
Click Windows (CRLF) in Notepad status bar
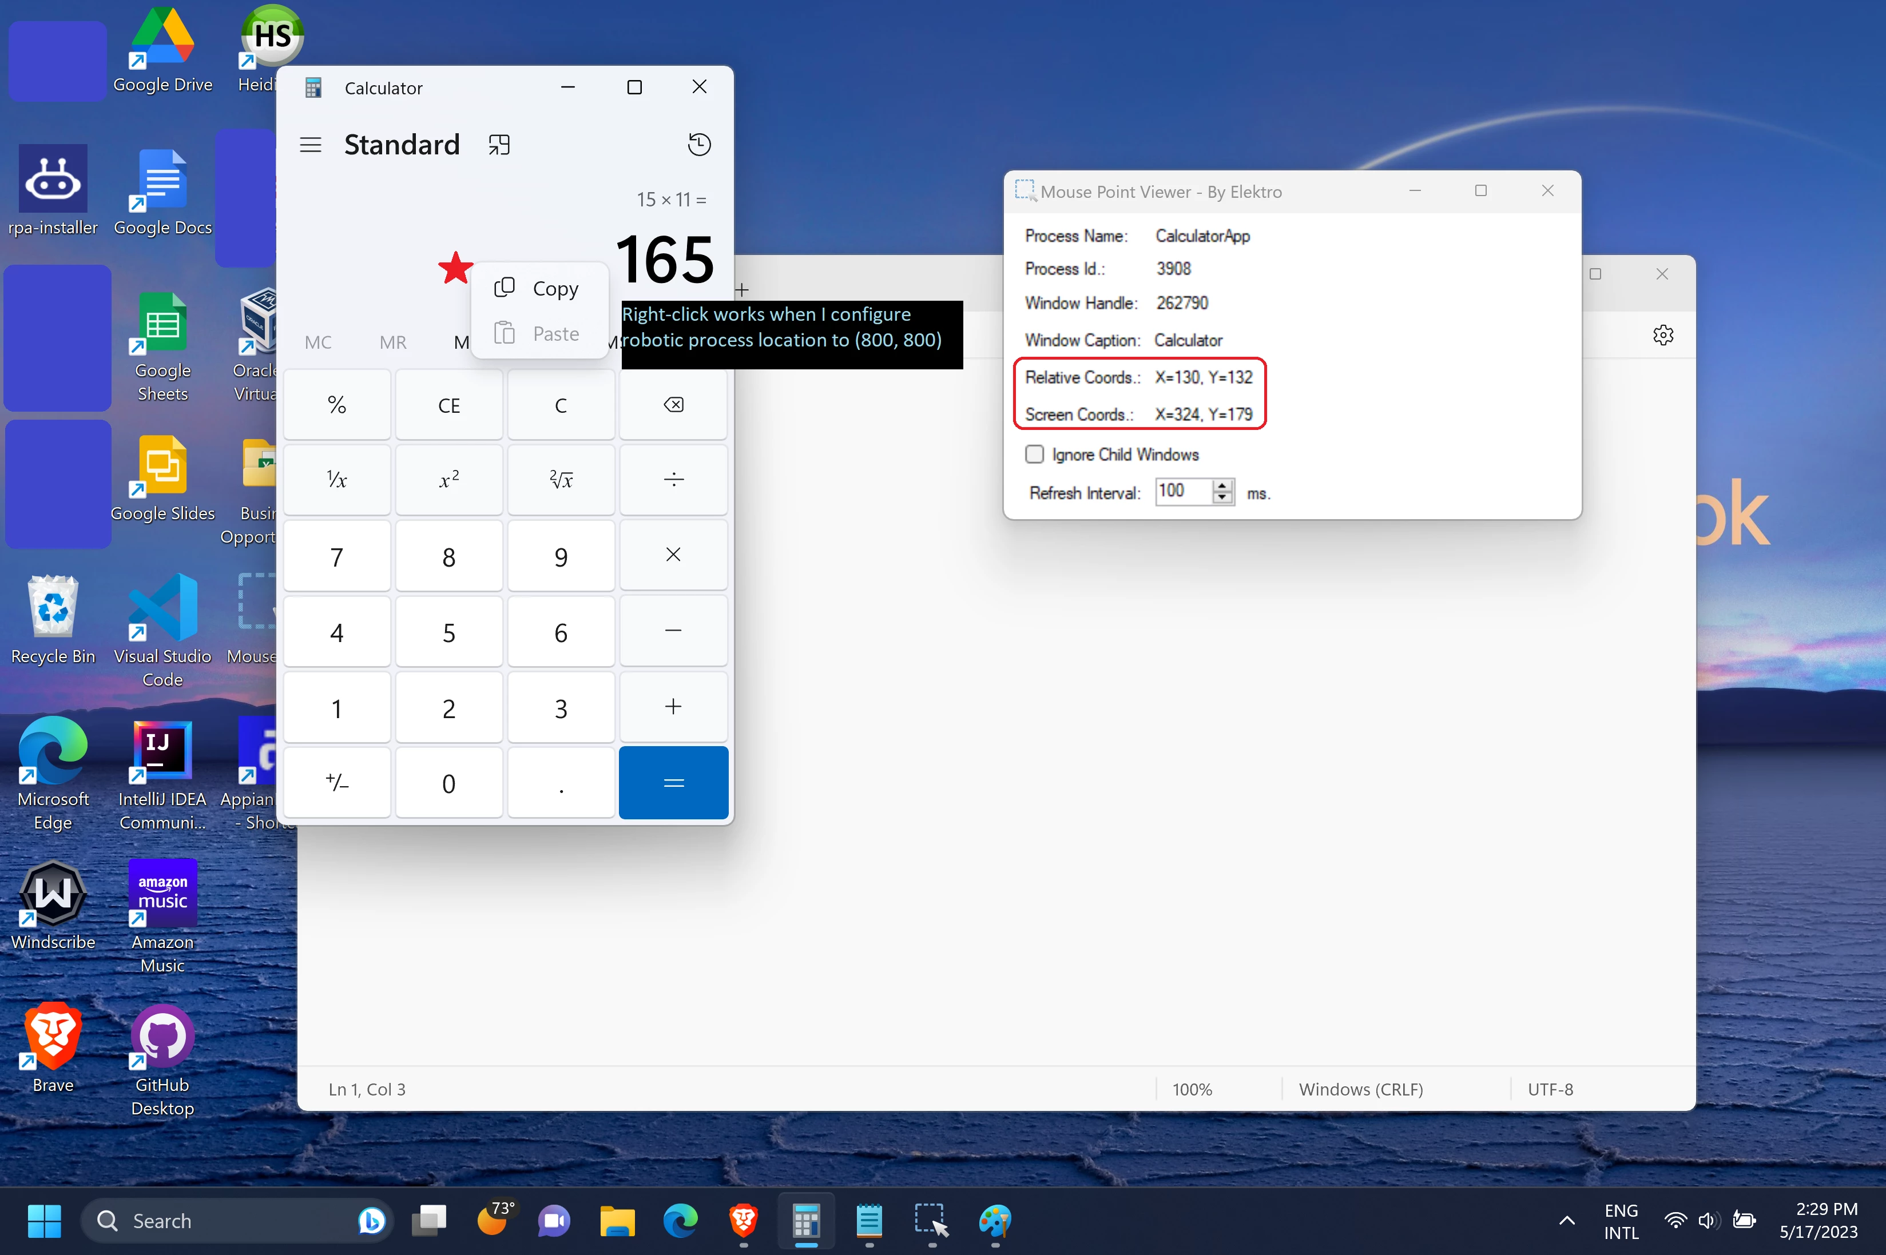[1361, 1089]
